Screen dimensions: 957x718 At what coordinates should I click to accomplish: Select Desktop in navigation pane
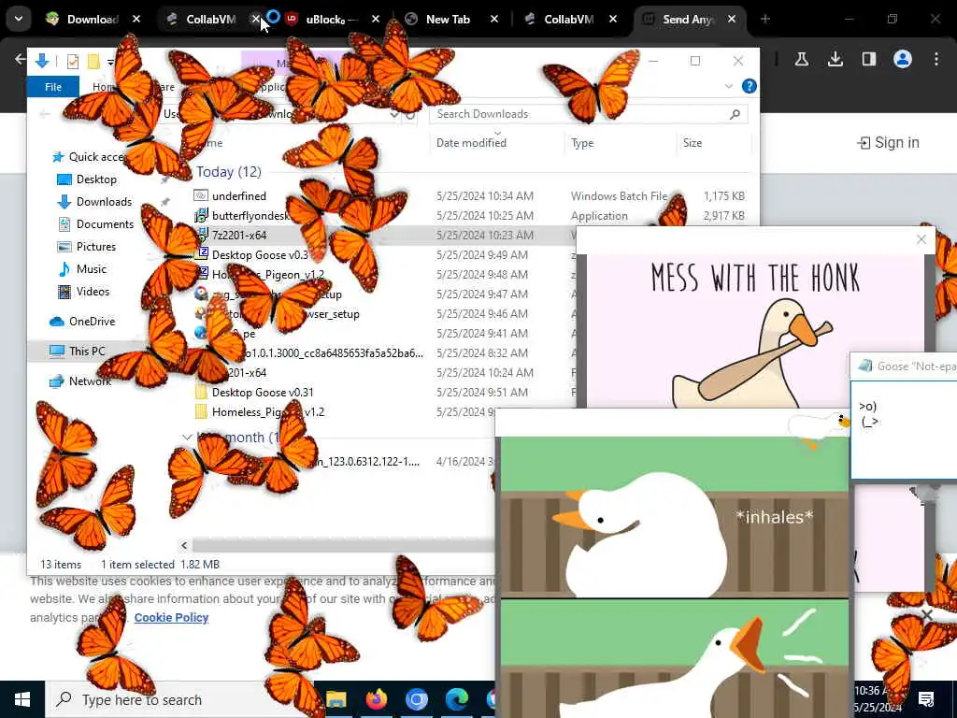point(96,179)
